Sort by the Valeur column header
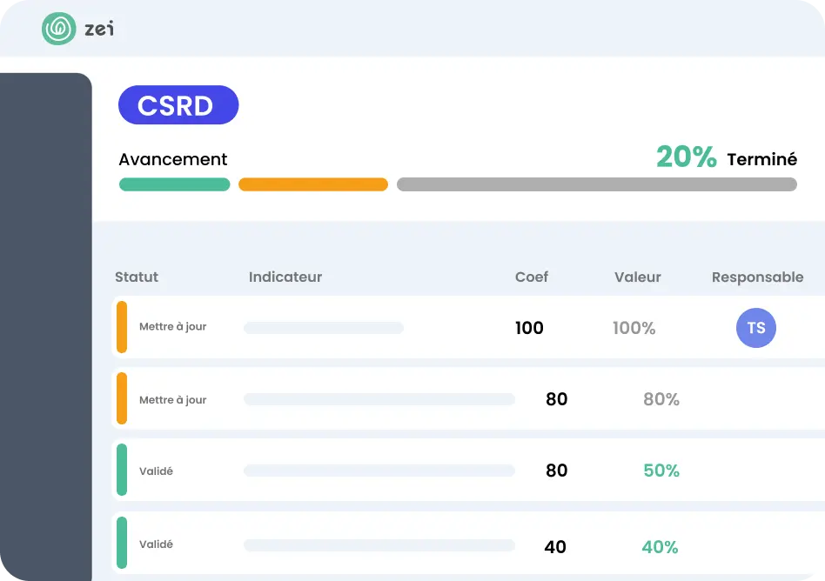The height and width of the screenshot is (581, 825). (638, 277)
